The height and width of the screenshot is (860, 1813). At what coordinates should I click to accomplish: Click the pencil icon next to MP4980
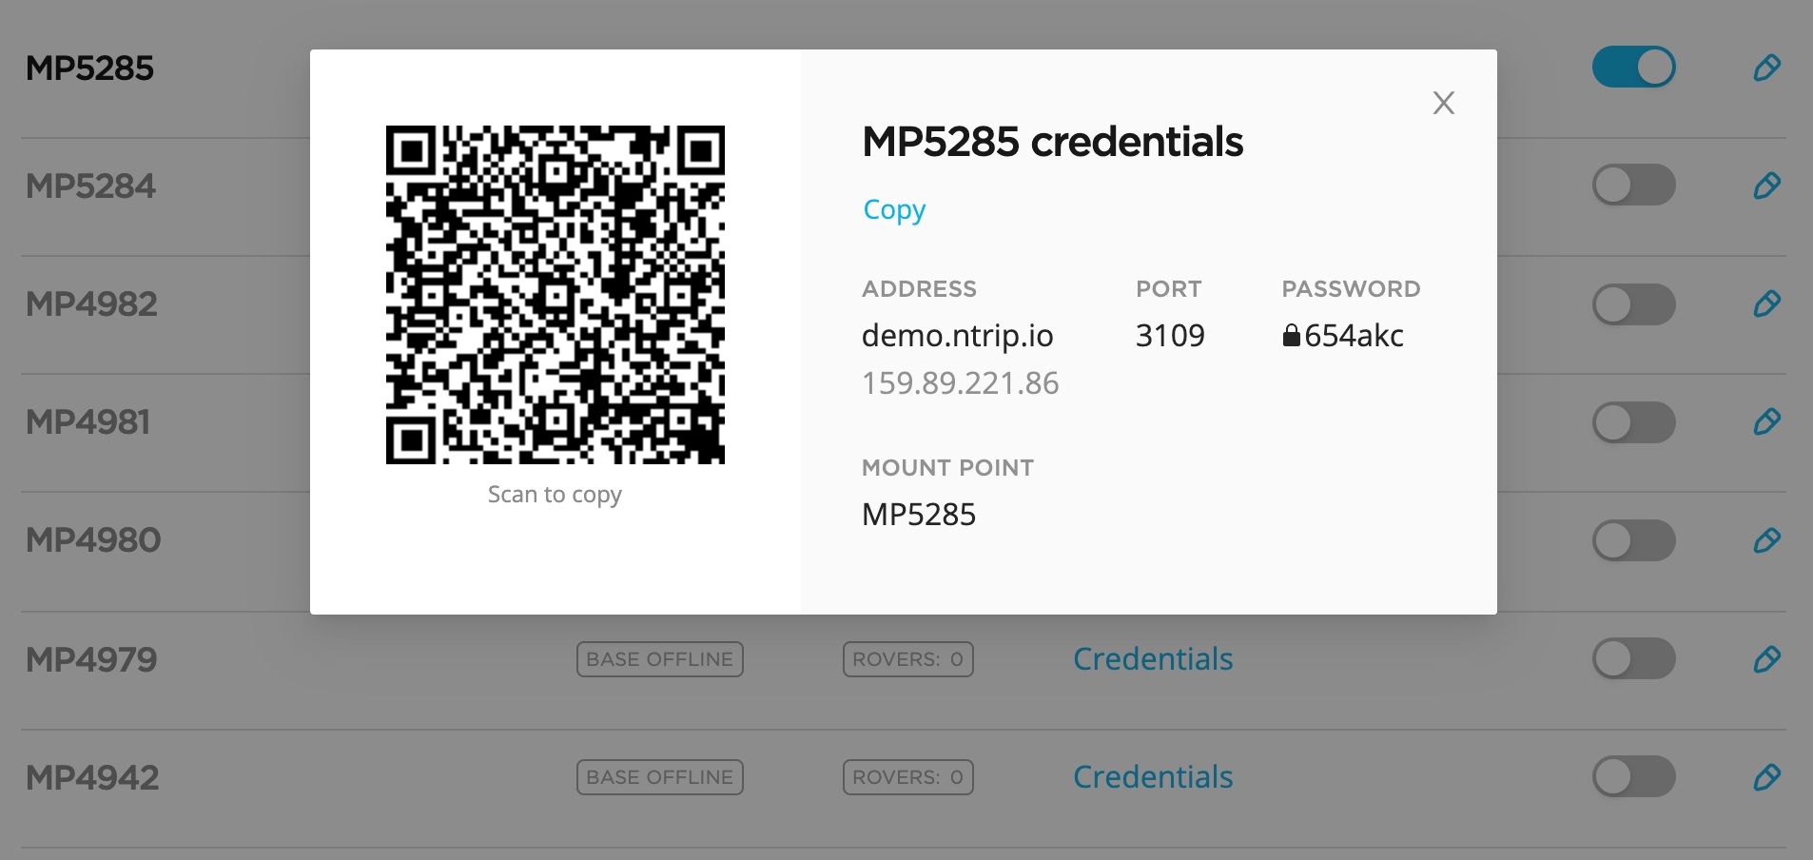[x=1766, y=540]
